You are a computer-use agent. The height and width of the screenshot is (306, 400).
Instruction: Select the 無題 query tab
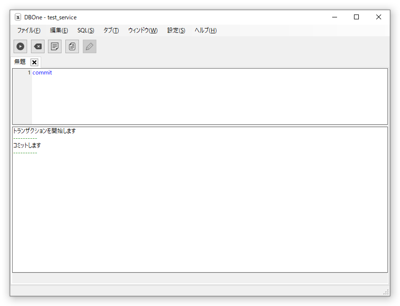click(20, 62)
